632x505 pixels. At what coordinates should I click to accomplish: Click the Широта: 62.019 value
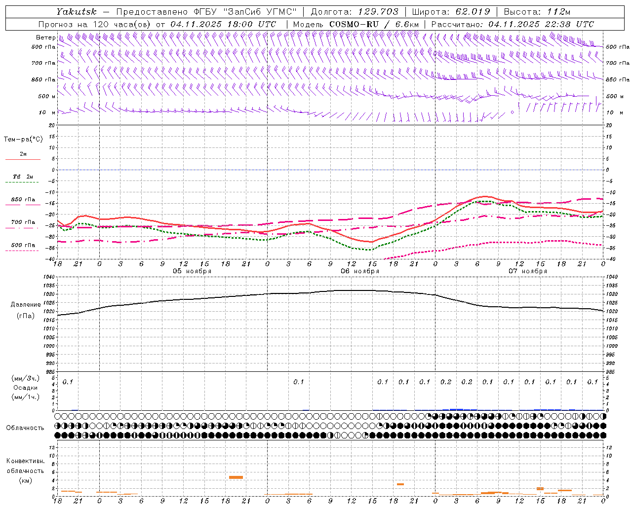click(450, 12)
